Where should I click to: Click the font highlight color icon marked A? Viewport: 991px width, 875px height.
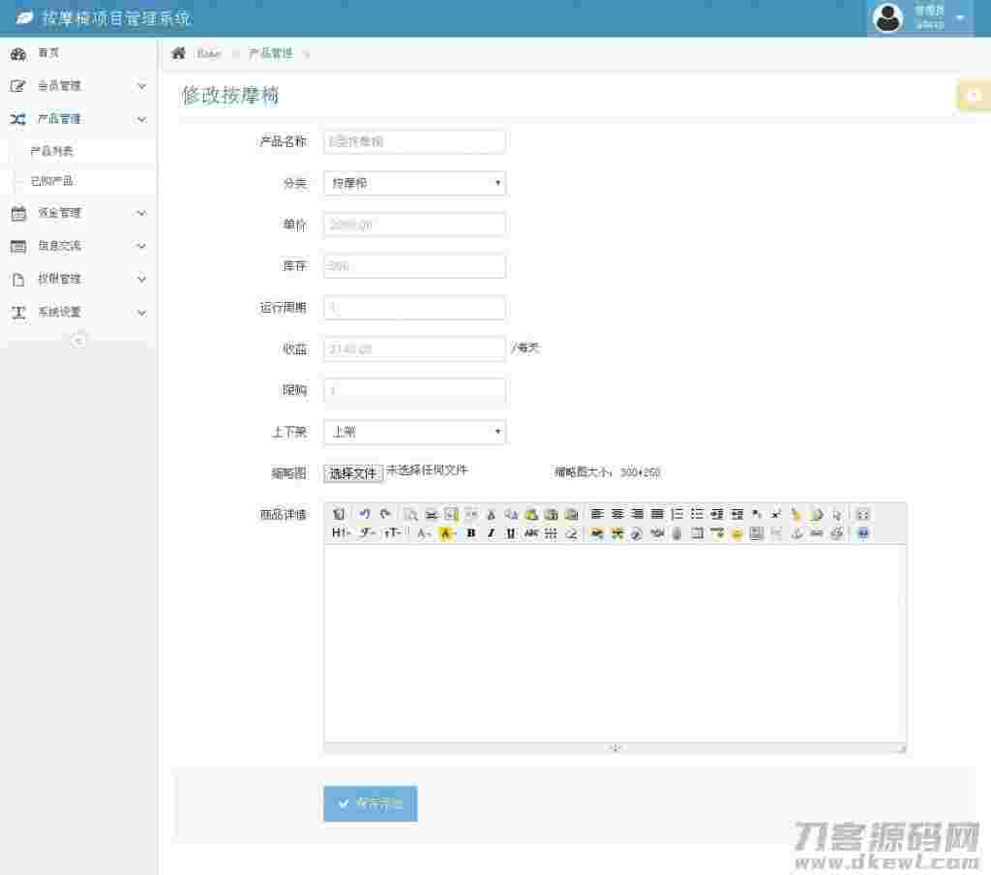(447, 533)
